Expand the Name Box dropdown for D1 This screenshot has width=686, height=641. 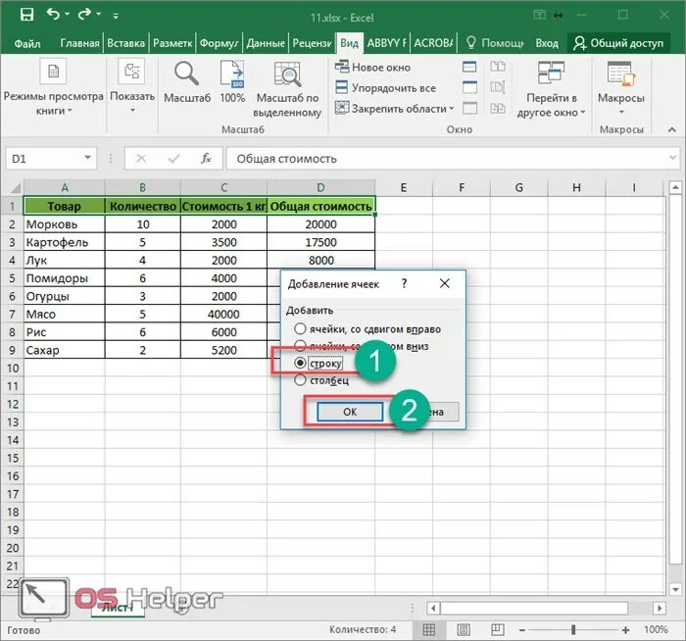[87, 158]
